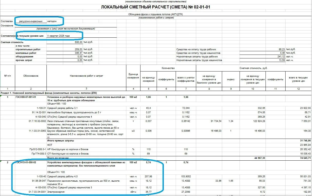Click the profit code 'Пр/774-008.0'
The image size is (312, 196).
pos(39,153)
